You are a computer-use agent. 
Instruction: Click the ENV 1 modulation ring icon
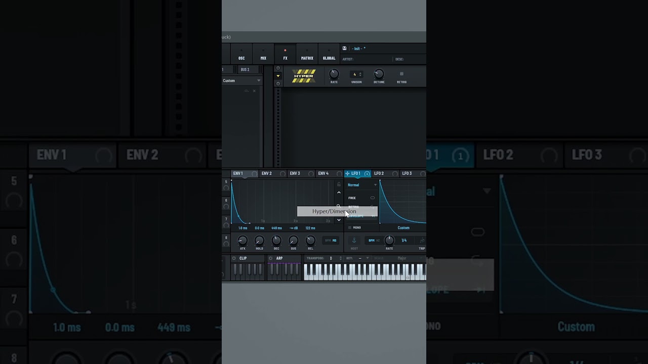[254, 173]
